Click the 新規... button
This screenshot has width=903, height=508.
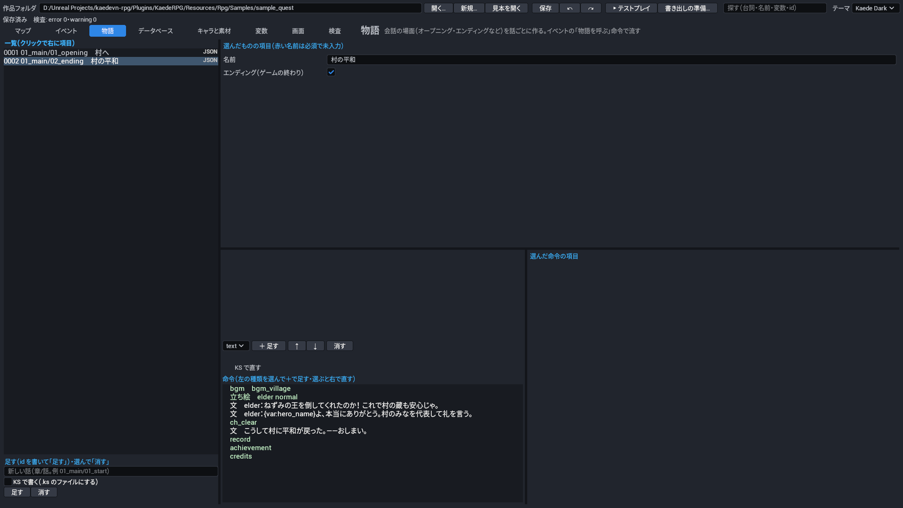pyautogui.click(x=469, y=8)
